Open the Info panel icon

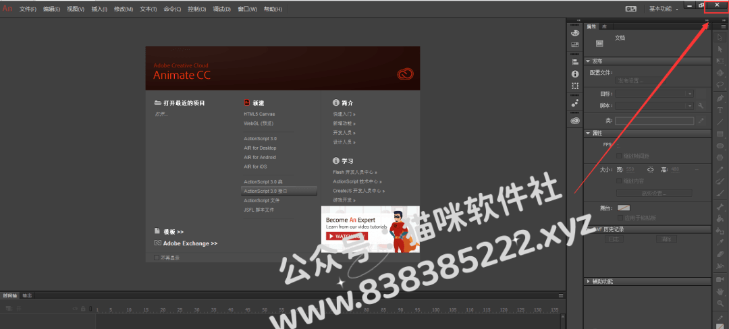(x=575, y=73)
